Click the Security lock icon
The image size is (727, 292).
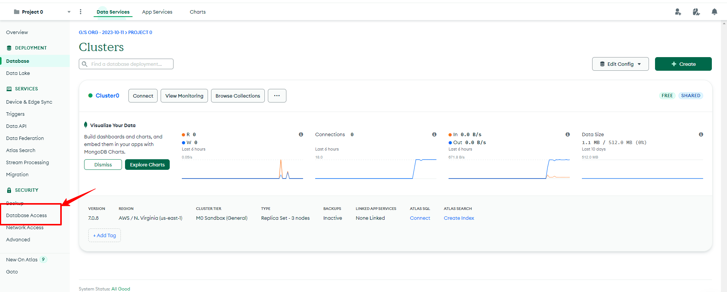(9, 190)
